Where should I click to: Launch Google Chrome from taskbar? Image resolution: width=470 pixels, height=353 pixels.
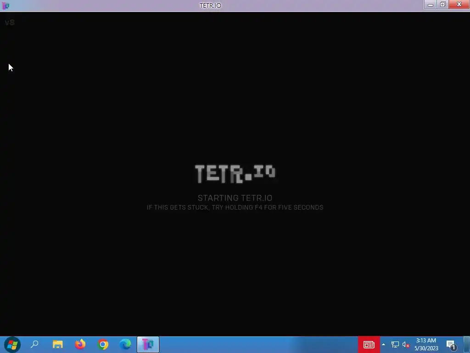click(103, 344)
